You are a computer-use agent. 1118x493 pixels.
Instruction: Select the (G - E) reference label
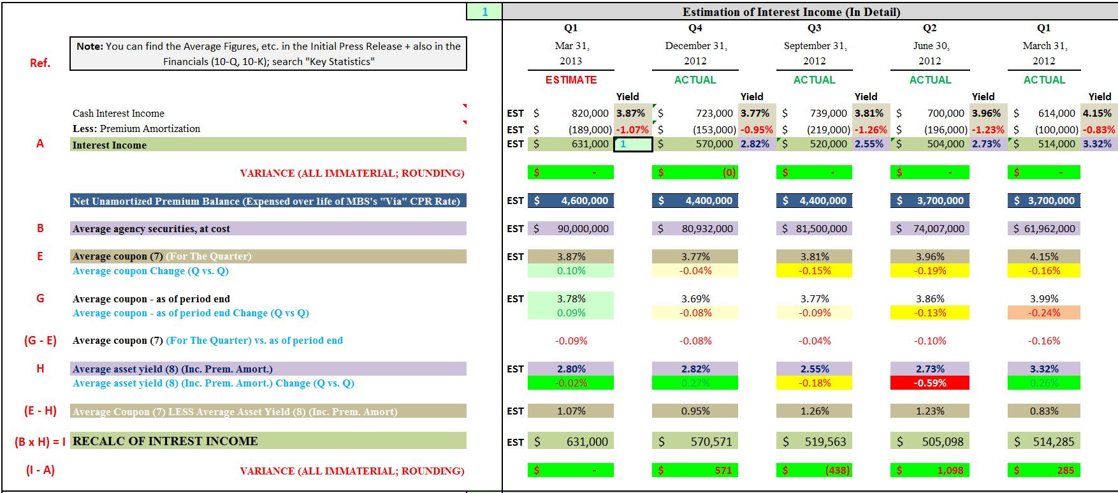pos(40,341)
